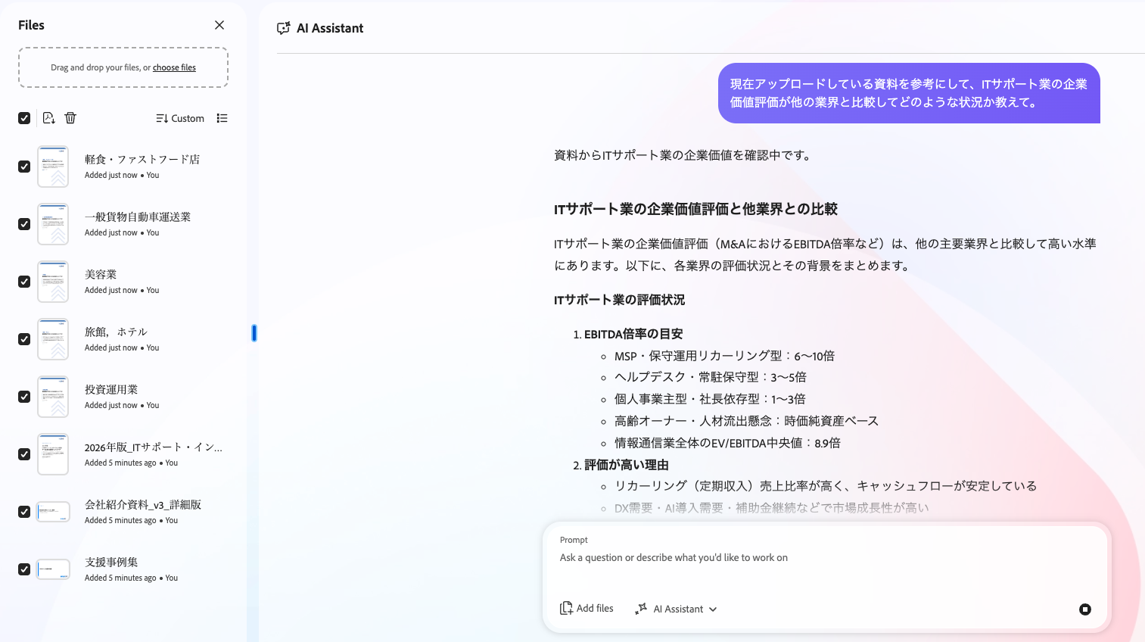Uncheck the 一般貨物自動車運送業 file checkbox
Image resolution: width=1145 pixels, height=642 pixels.
click(24, 224)
